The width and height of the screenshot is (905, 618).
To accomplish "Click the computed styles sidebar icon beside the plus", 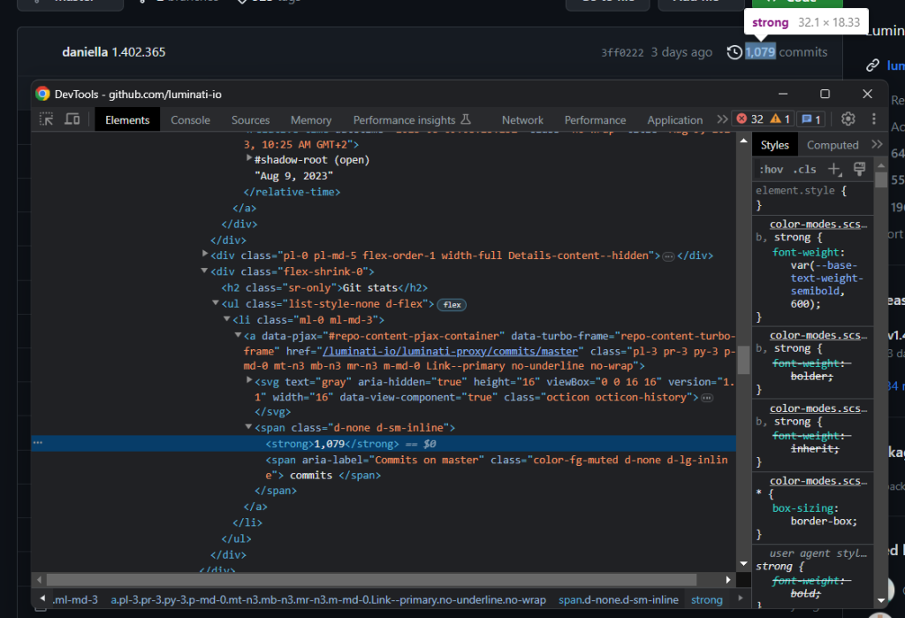I will tap(859, 169).
